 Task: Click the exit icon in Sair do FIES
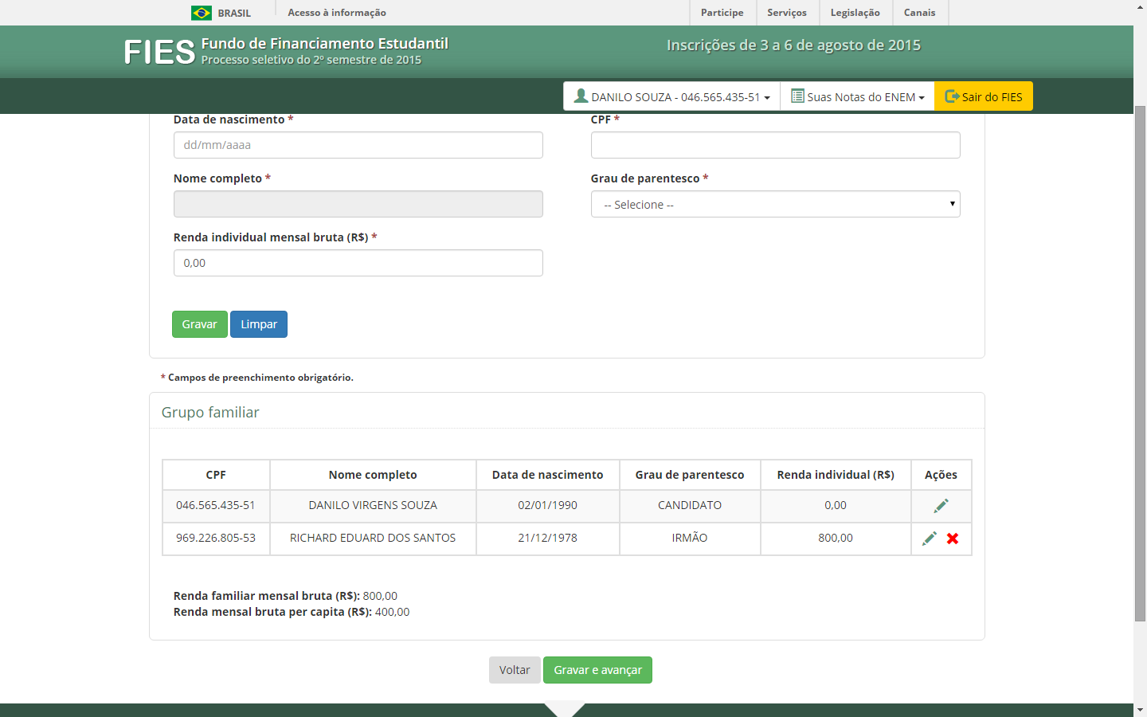(x=952, y=96)
